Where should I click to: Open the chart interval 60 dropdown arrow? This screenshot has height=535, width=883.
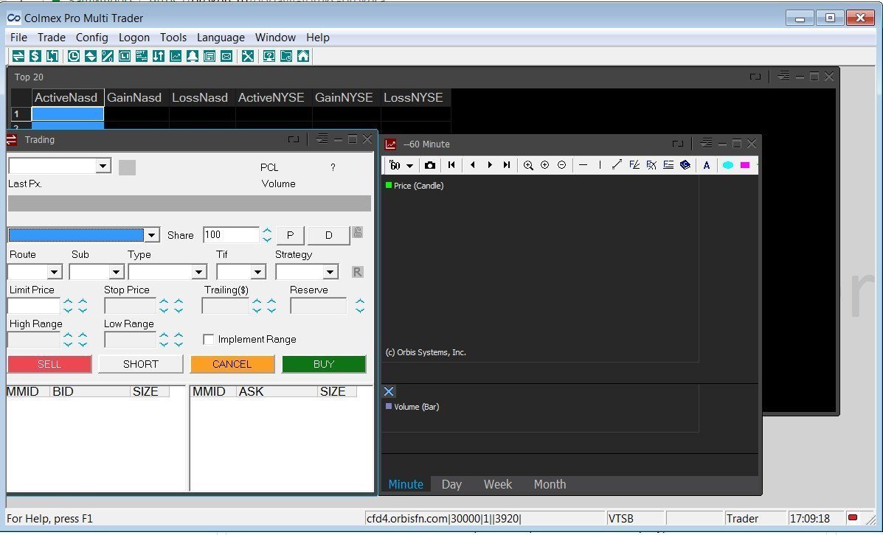[409, 165]
